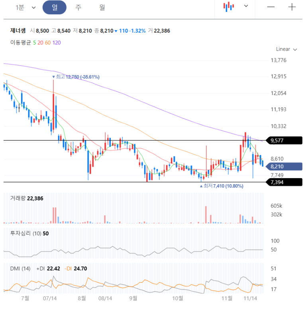
Task: Click the trading volume 22,386 in header
Action: (x=162, y=31)
